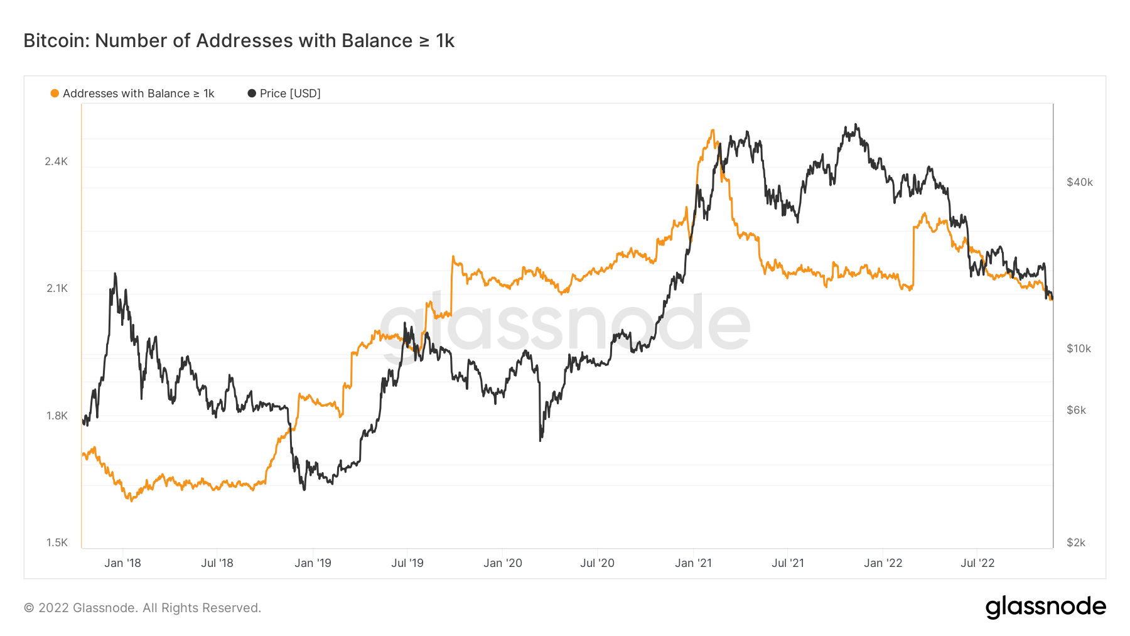Select the Jul '19 x-axis label

coord(407,563)
